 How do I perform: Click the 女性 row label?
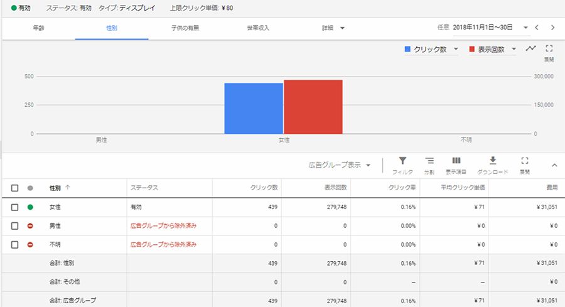tap(55, 207)
